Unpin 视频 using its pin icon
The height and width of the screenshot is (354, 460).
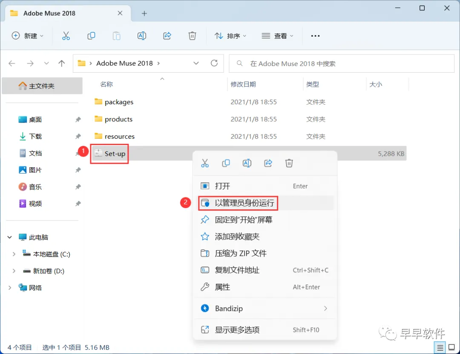78,203
